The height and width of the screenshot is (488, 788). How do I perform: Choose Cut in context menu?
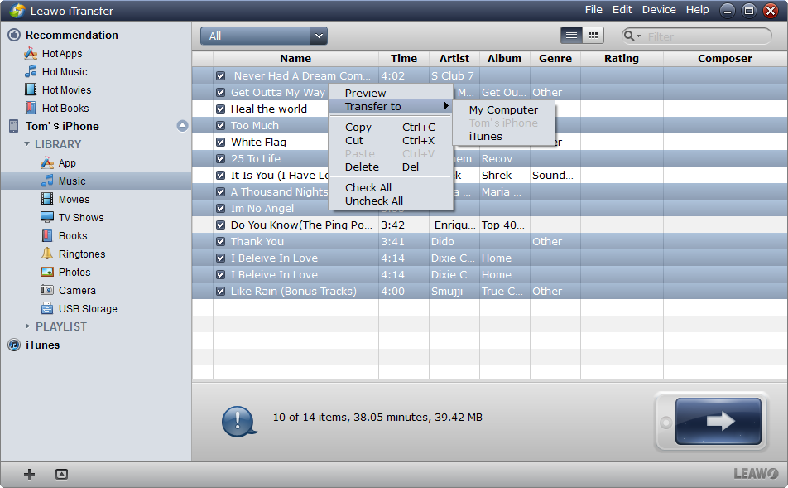(391, 140)
